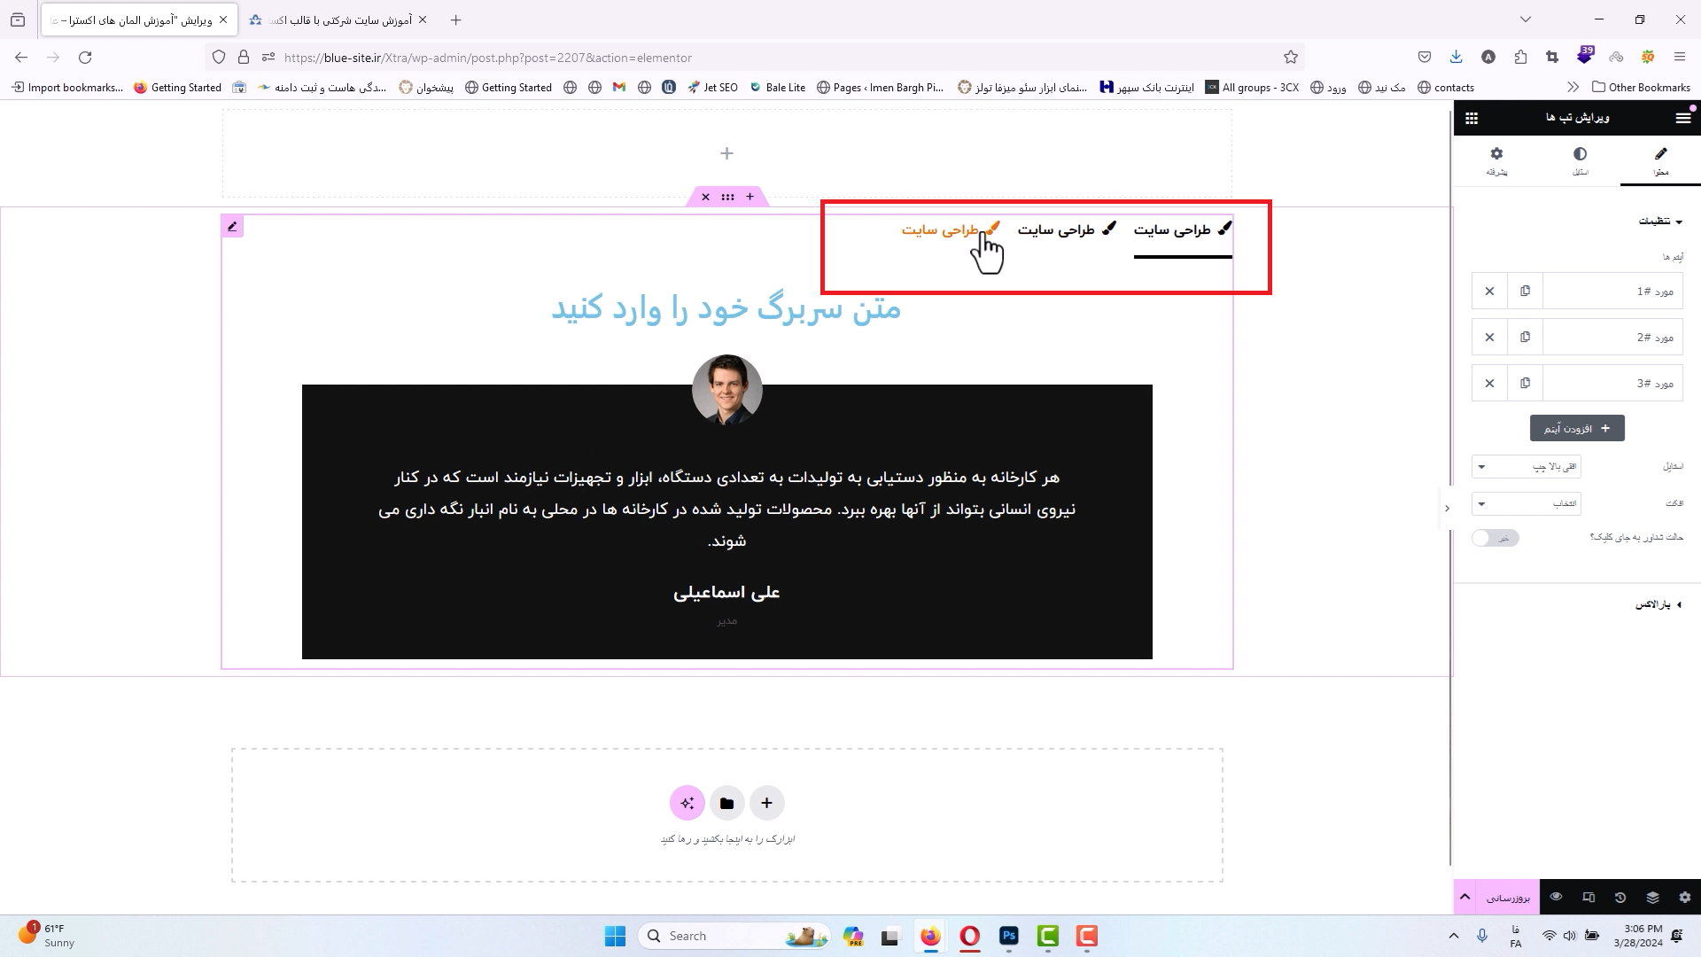Open the Firefox downloads icon
1701x957 pixels.
[1456, 58]
